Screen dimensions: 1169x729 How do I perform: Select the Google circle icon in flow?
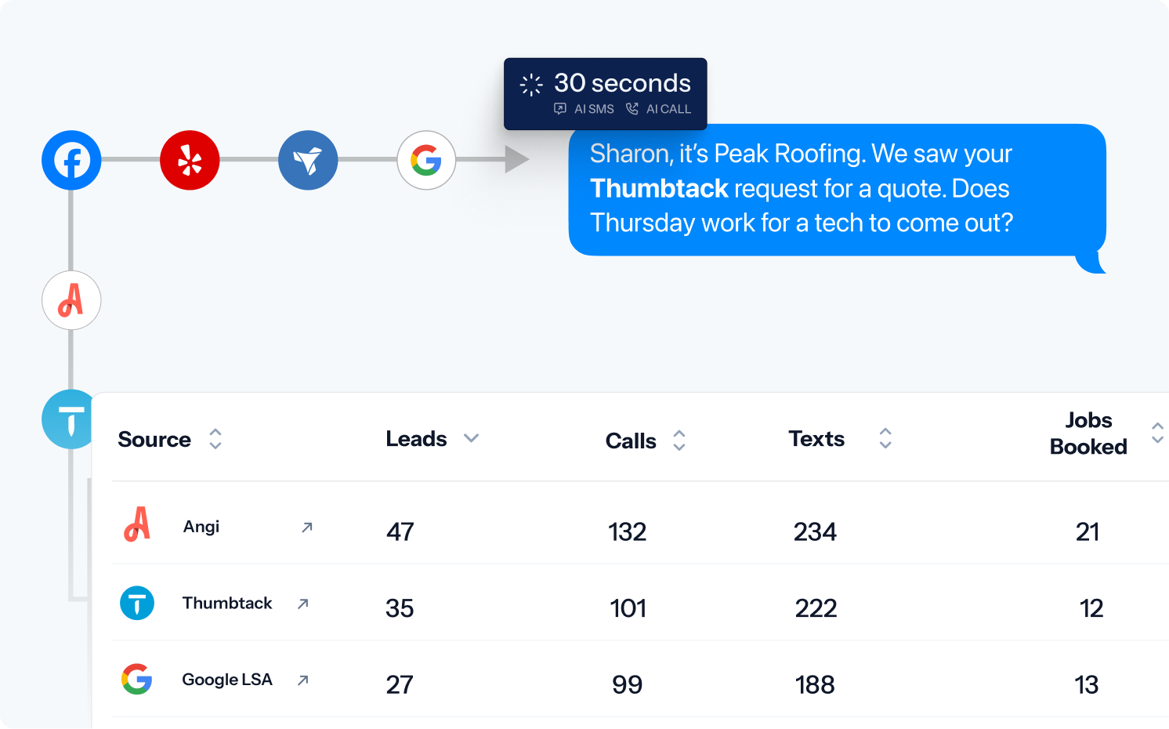coord(426,160)
